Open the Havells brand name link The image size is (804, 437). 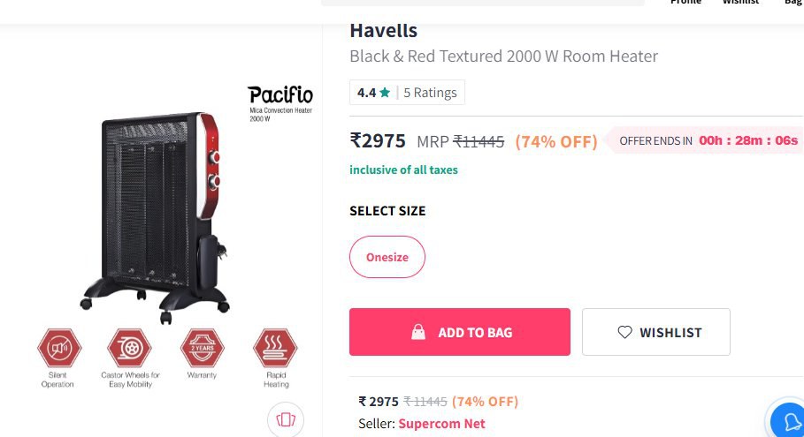tap(384, 31)
